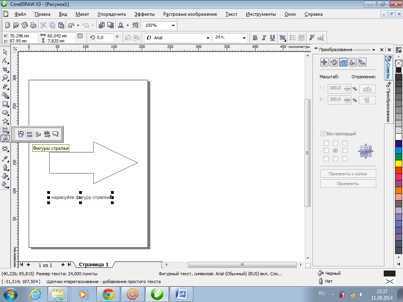Image resolution: width=403 pixels, height=302 pixels.
Task: Toggle Bold text formatting
Action: (255, 38)
